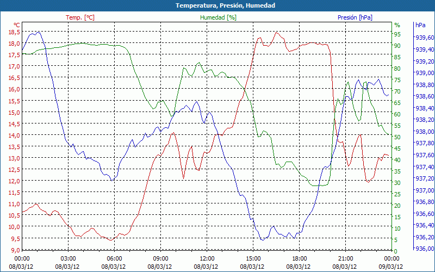Click the '936,00' pressure axis value
Screen dimensions: 435x272
point(425,249)
